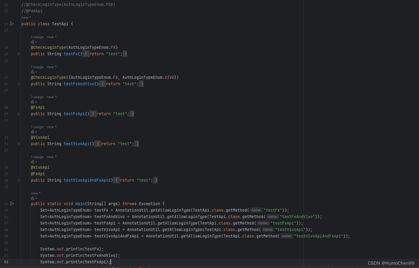This screenshot has width=419, height=268.
Task: Show usages via '1 usage' hint above testVivoApi
Action: (37, 127)
